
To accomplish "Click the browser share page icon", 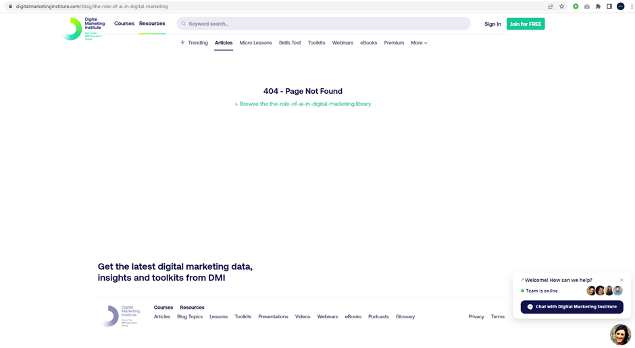I will coord(551,7).
